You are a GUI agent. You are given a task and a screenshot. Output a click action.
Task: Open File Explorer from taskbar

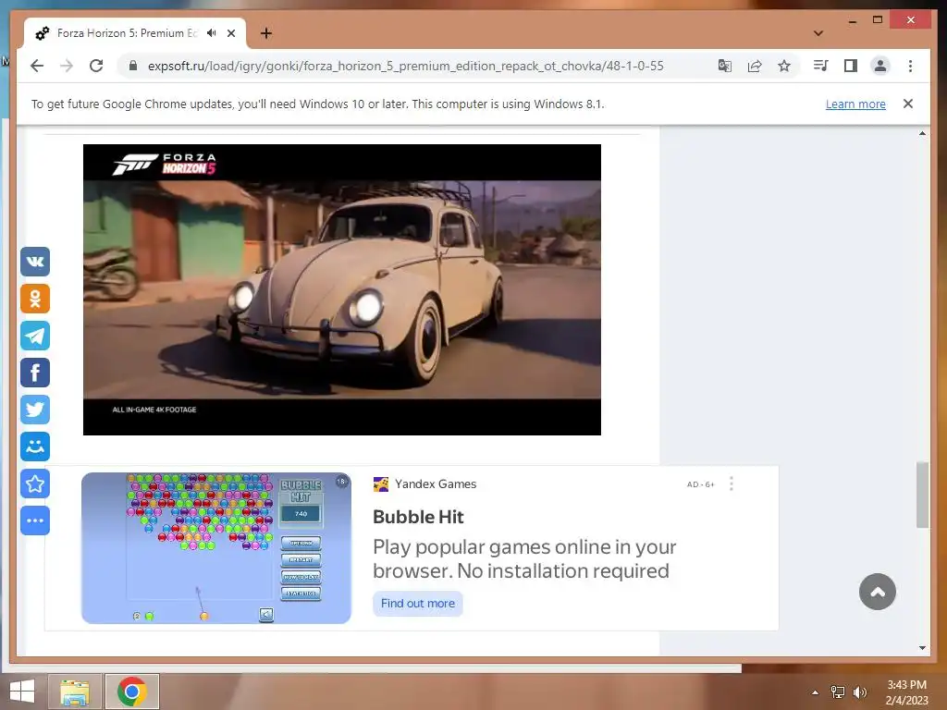[x=75, y=692]
